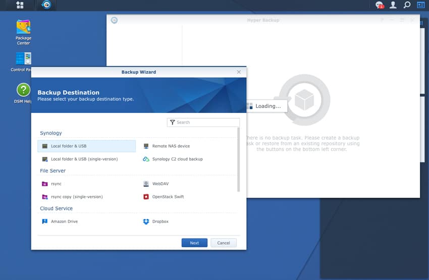Select rsync copy (single-version) label
This screenshot has height=280, width=429.
[x=77, y=197]
